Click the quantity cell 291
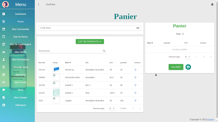Image resolution: width=218 pixels, height=122 pixels. click(122, 101)
